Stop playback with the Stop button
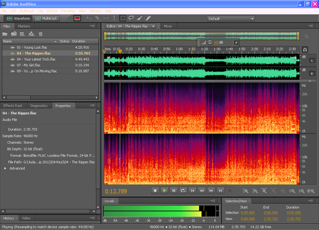 (x=155, y=191)
